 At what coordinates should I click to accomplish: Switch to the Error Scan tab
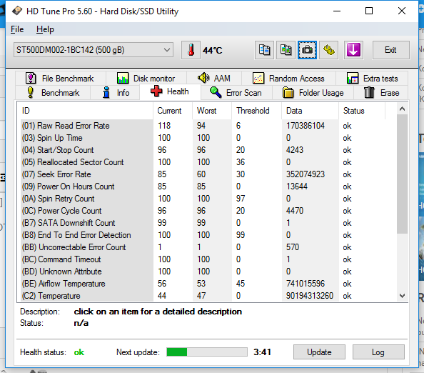[236, 93]
